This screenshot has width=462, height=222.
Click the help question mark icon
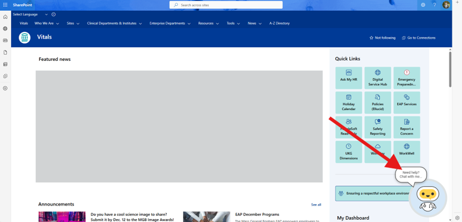pyautogui.click(x=435, y=4)
